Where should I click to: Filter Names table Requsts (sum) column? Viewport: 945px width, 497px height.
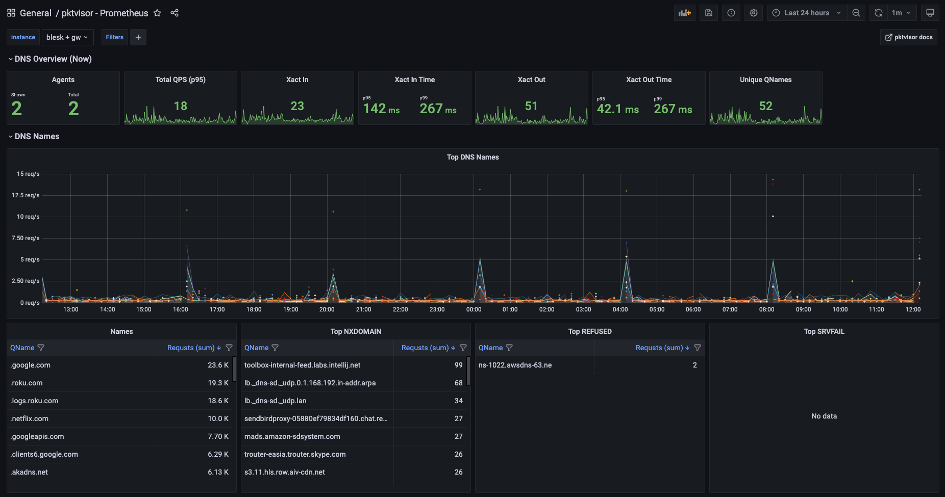(229, 348)
